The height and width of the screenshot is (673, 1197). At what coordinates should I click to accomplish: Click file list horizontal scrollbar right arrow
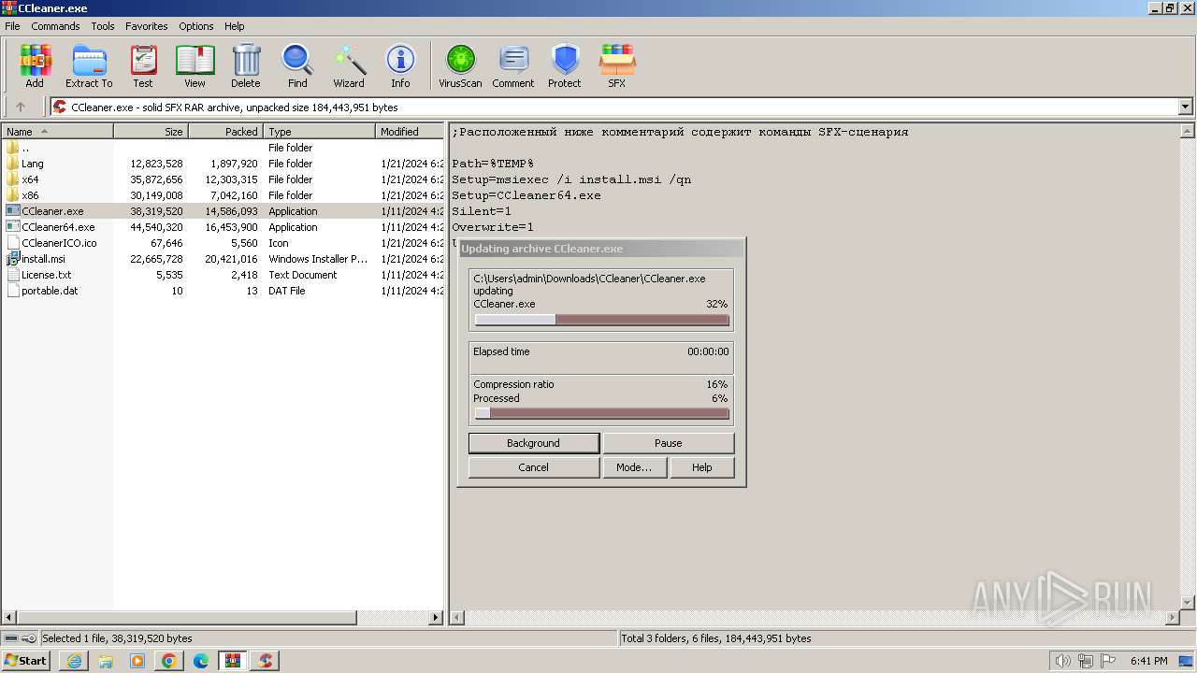point(435,618)
